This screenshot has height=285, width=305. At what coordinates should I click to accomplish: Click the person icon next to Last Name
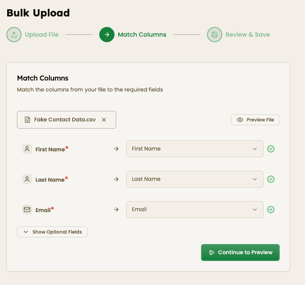[27, 179]
